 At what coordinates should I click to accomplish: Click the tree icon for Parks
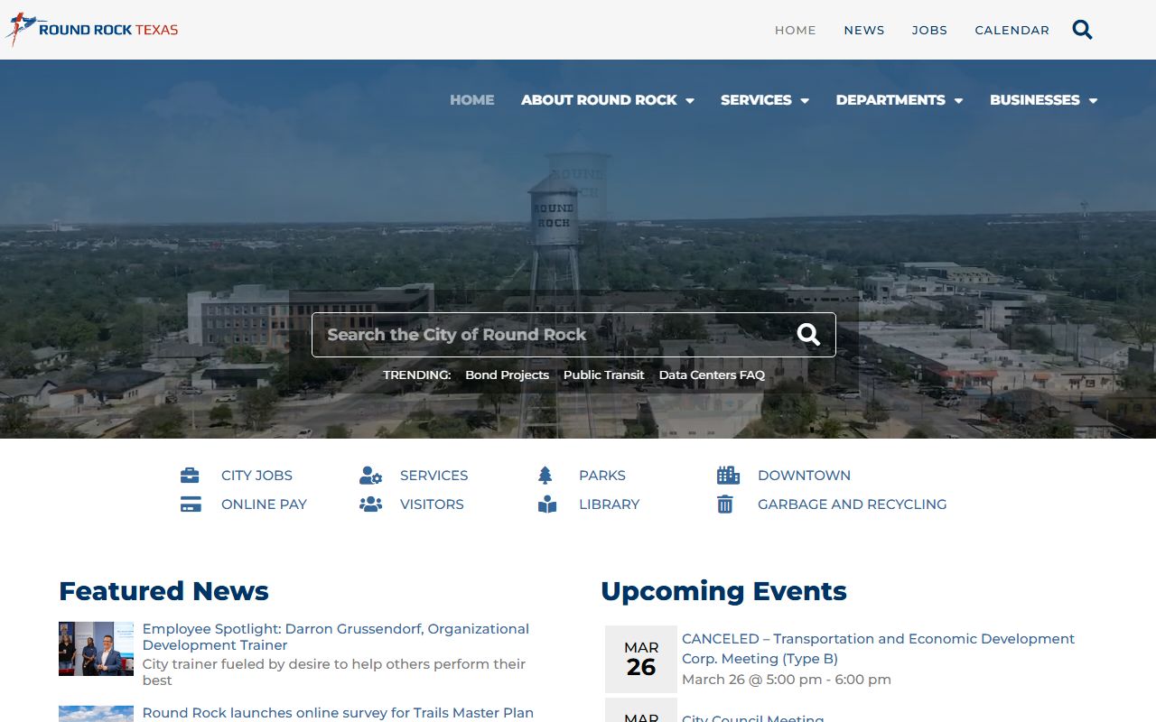545,476
